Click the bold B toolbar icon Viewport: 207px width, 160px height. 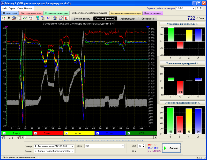pyautogui.click(x=9, y=18)
